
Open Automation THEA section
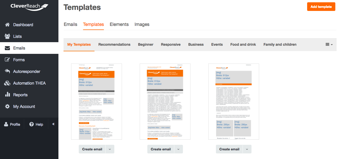tap(29, 83)
